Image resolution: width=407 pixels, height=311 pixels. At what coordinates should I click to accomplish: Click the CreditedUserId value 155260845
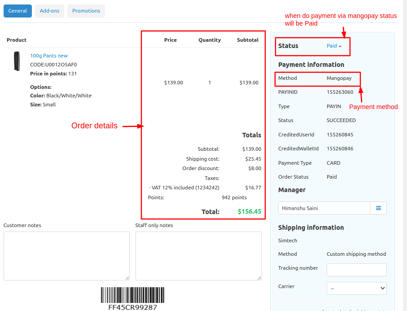coord(340,135)
